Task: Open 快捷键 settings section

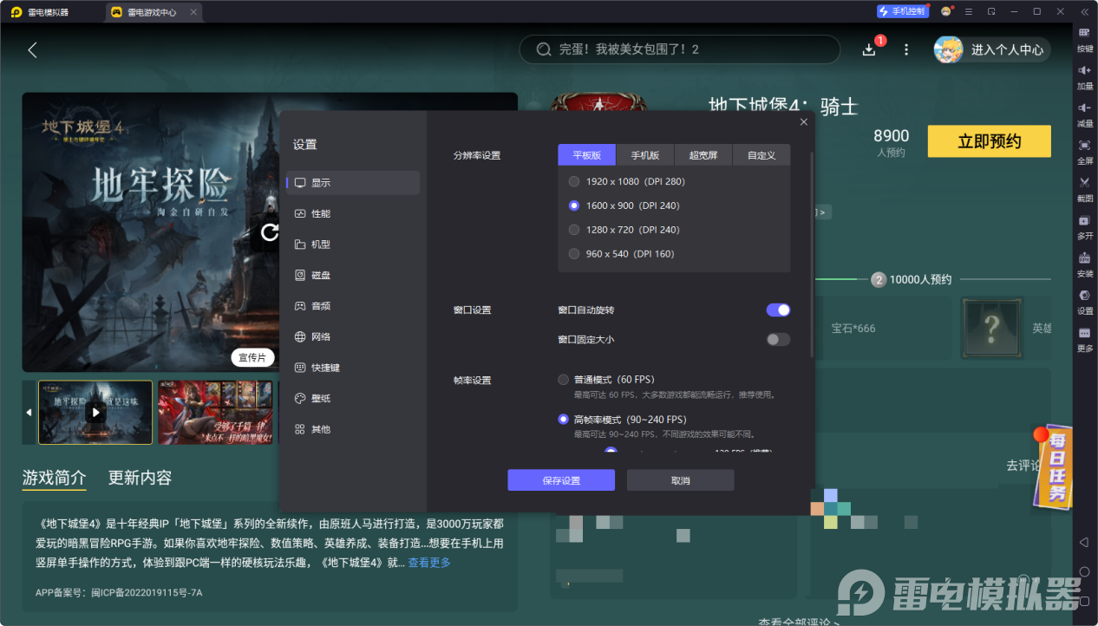Action: coord(353,368)
